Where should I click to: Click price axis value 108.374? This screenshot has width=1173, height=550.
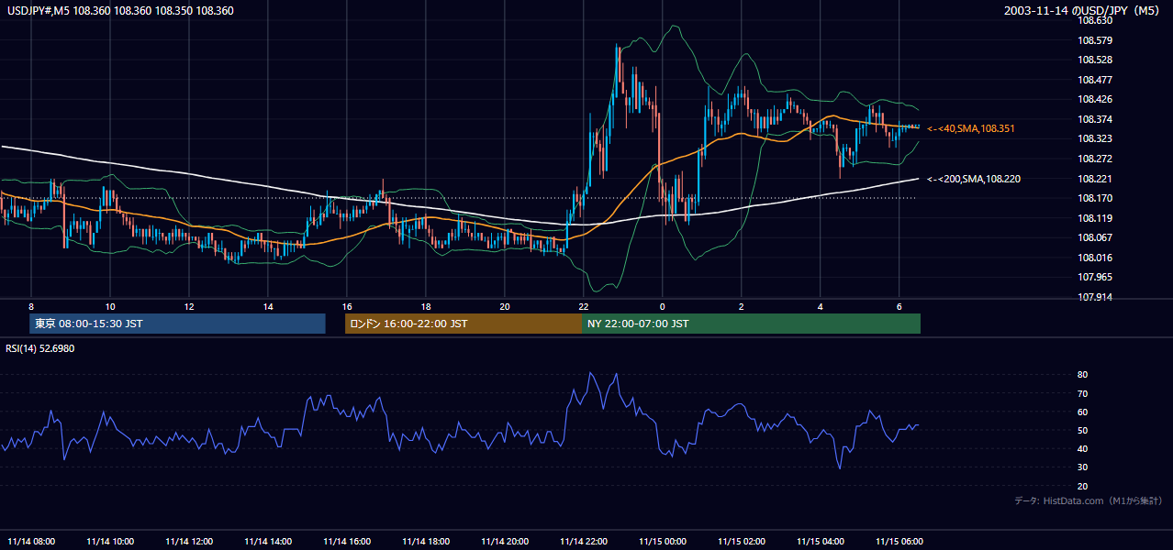[x=1095, y=119]
